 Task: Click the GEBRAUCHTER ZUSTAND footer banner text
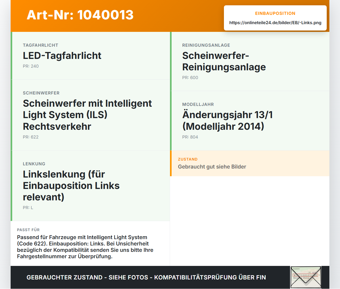[x=146, y=277]
